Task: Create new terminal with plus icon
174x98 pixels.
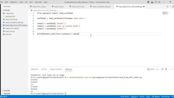Action: pos(157,69)
